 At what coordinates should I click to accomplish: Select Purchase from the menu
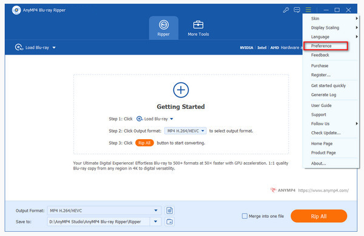click(331, 66)
